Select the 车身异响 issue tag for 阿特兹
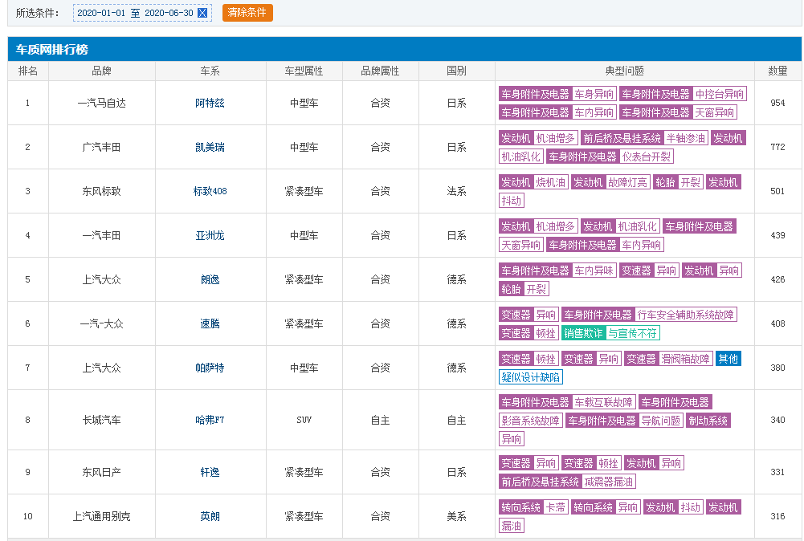The image size is (804, 541). 594,94
